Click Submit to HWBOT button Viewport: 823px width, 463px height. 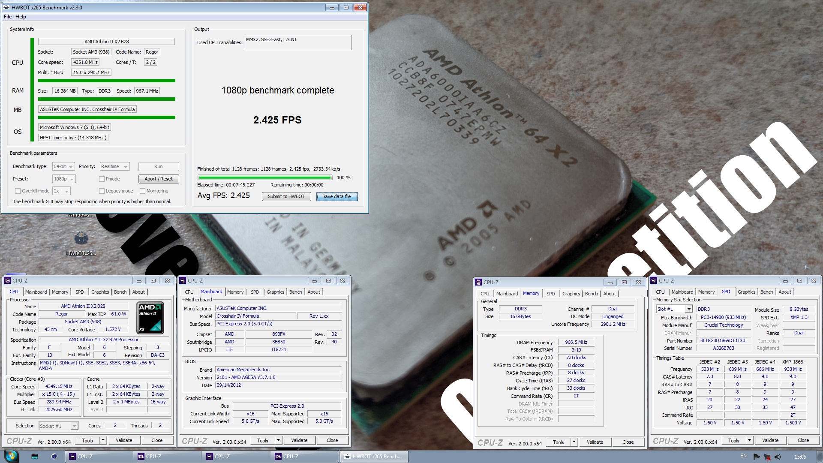click(286, 196)
